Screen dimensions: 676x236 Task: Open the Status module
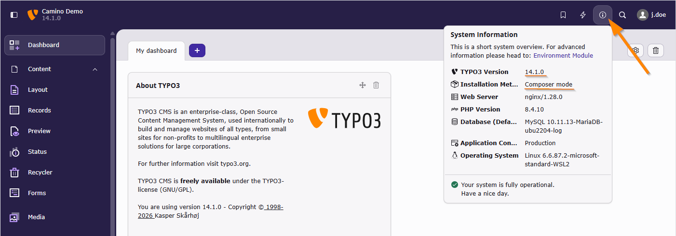54,152
